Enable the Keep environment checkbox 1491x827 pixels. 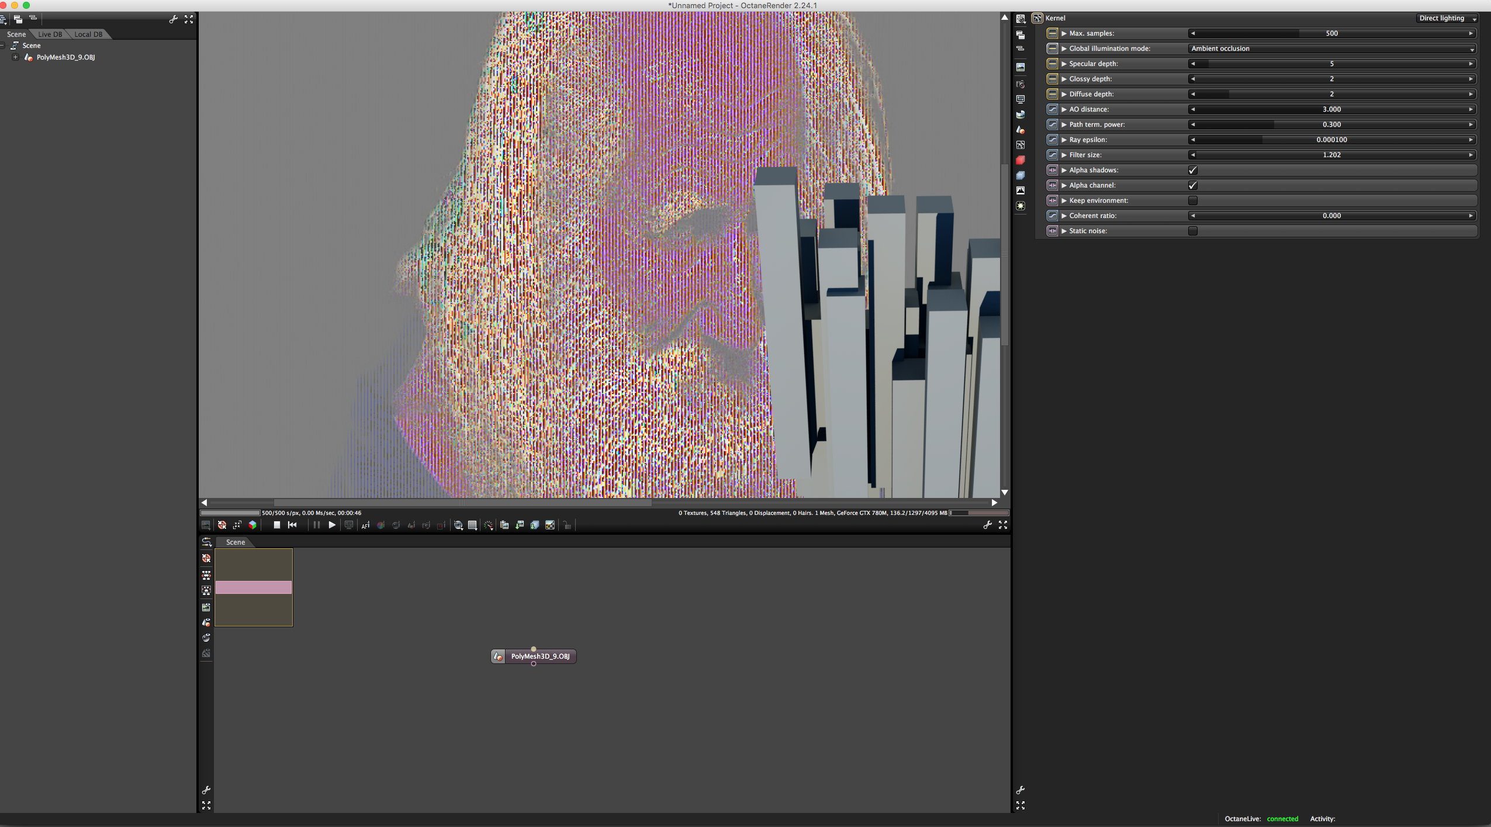(1193, 200)
